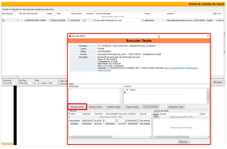This screenshot has width=227, height=149.
Task: Open the Data Prevista dropdown in grid row
Action: point(85,21)
